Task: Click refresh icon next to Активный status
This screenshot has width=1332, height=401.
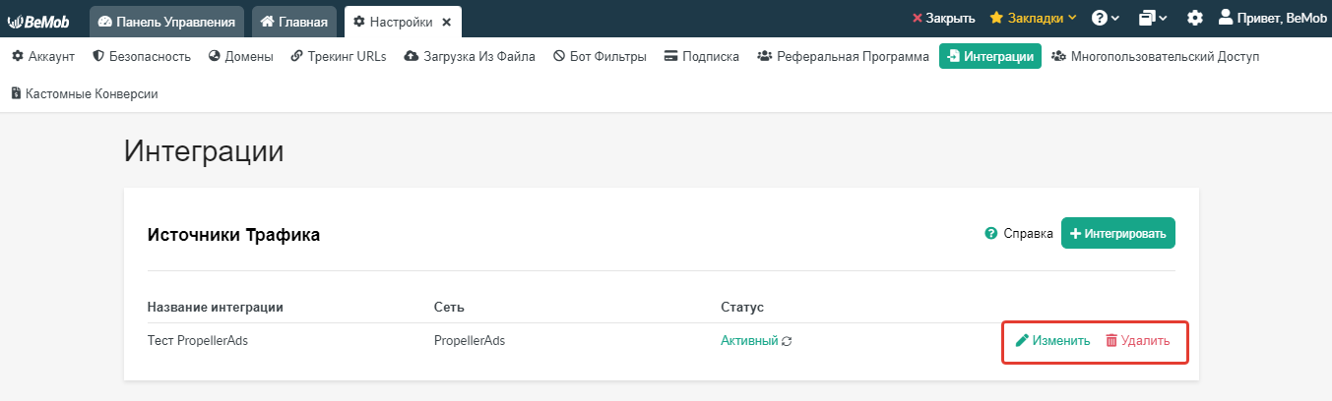Action: coord(787,341)
